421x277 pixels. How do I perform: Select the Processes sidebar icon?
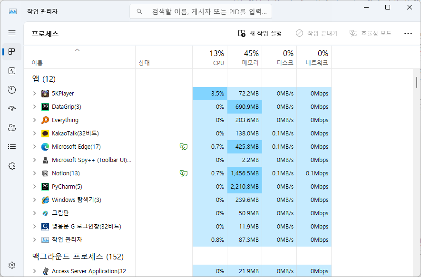click(12, 51)
